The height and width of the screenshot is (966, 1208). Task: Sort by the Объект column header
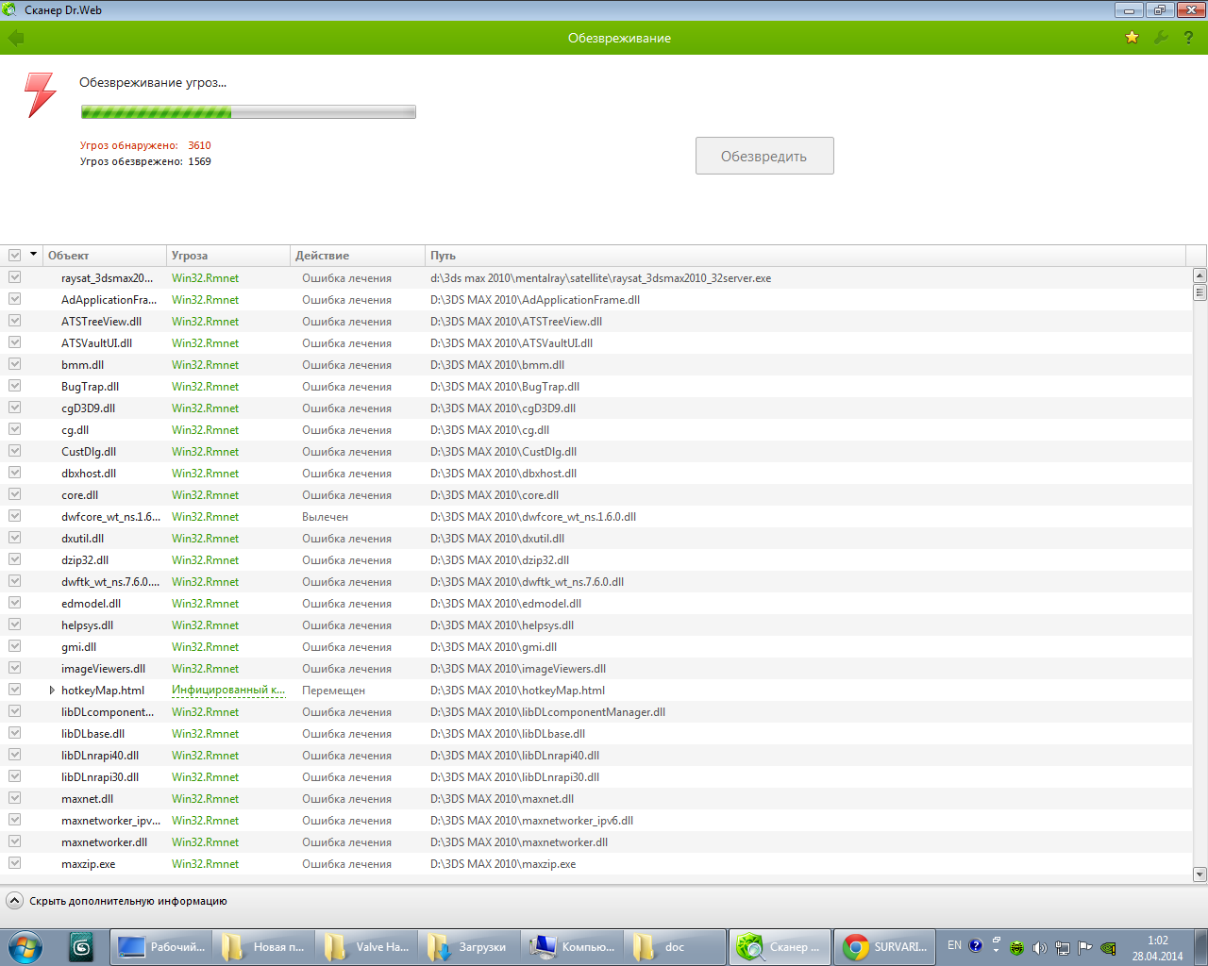tap(105, 256)
